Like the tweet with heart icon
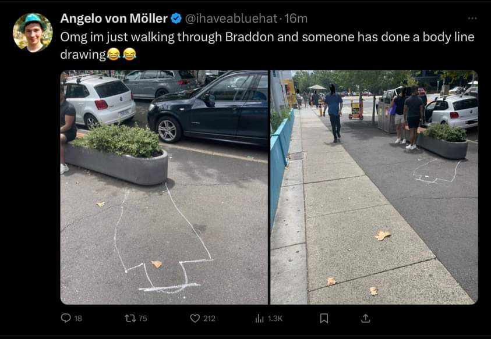 pos(195,318)
